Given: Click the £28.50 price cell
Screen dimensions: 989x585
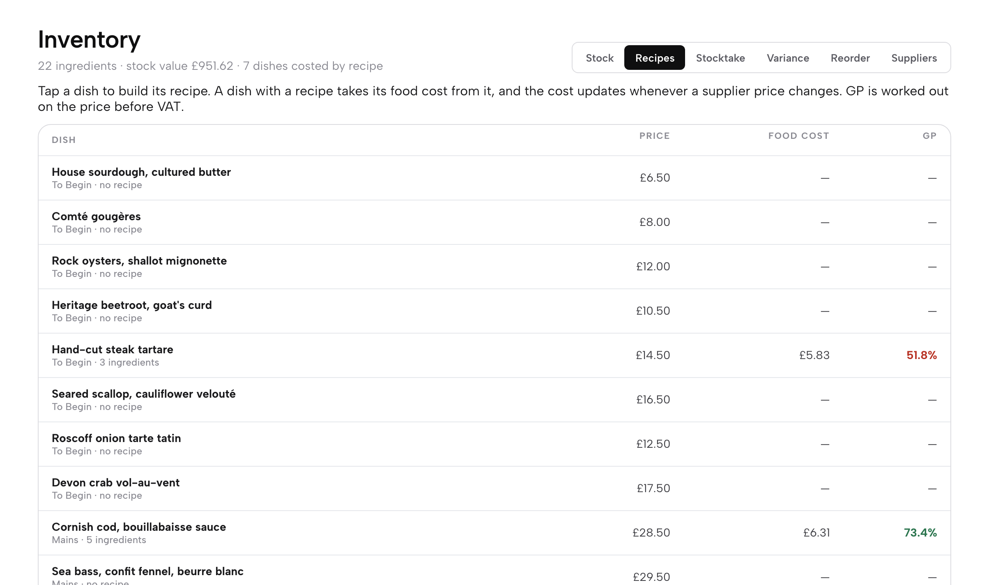Looking at the screenshot, I should coord(651,533).
